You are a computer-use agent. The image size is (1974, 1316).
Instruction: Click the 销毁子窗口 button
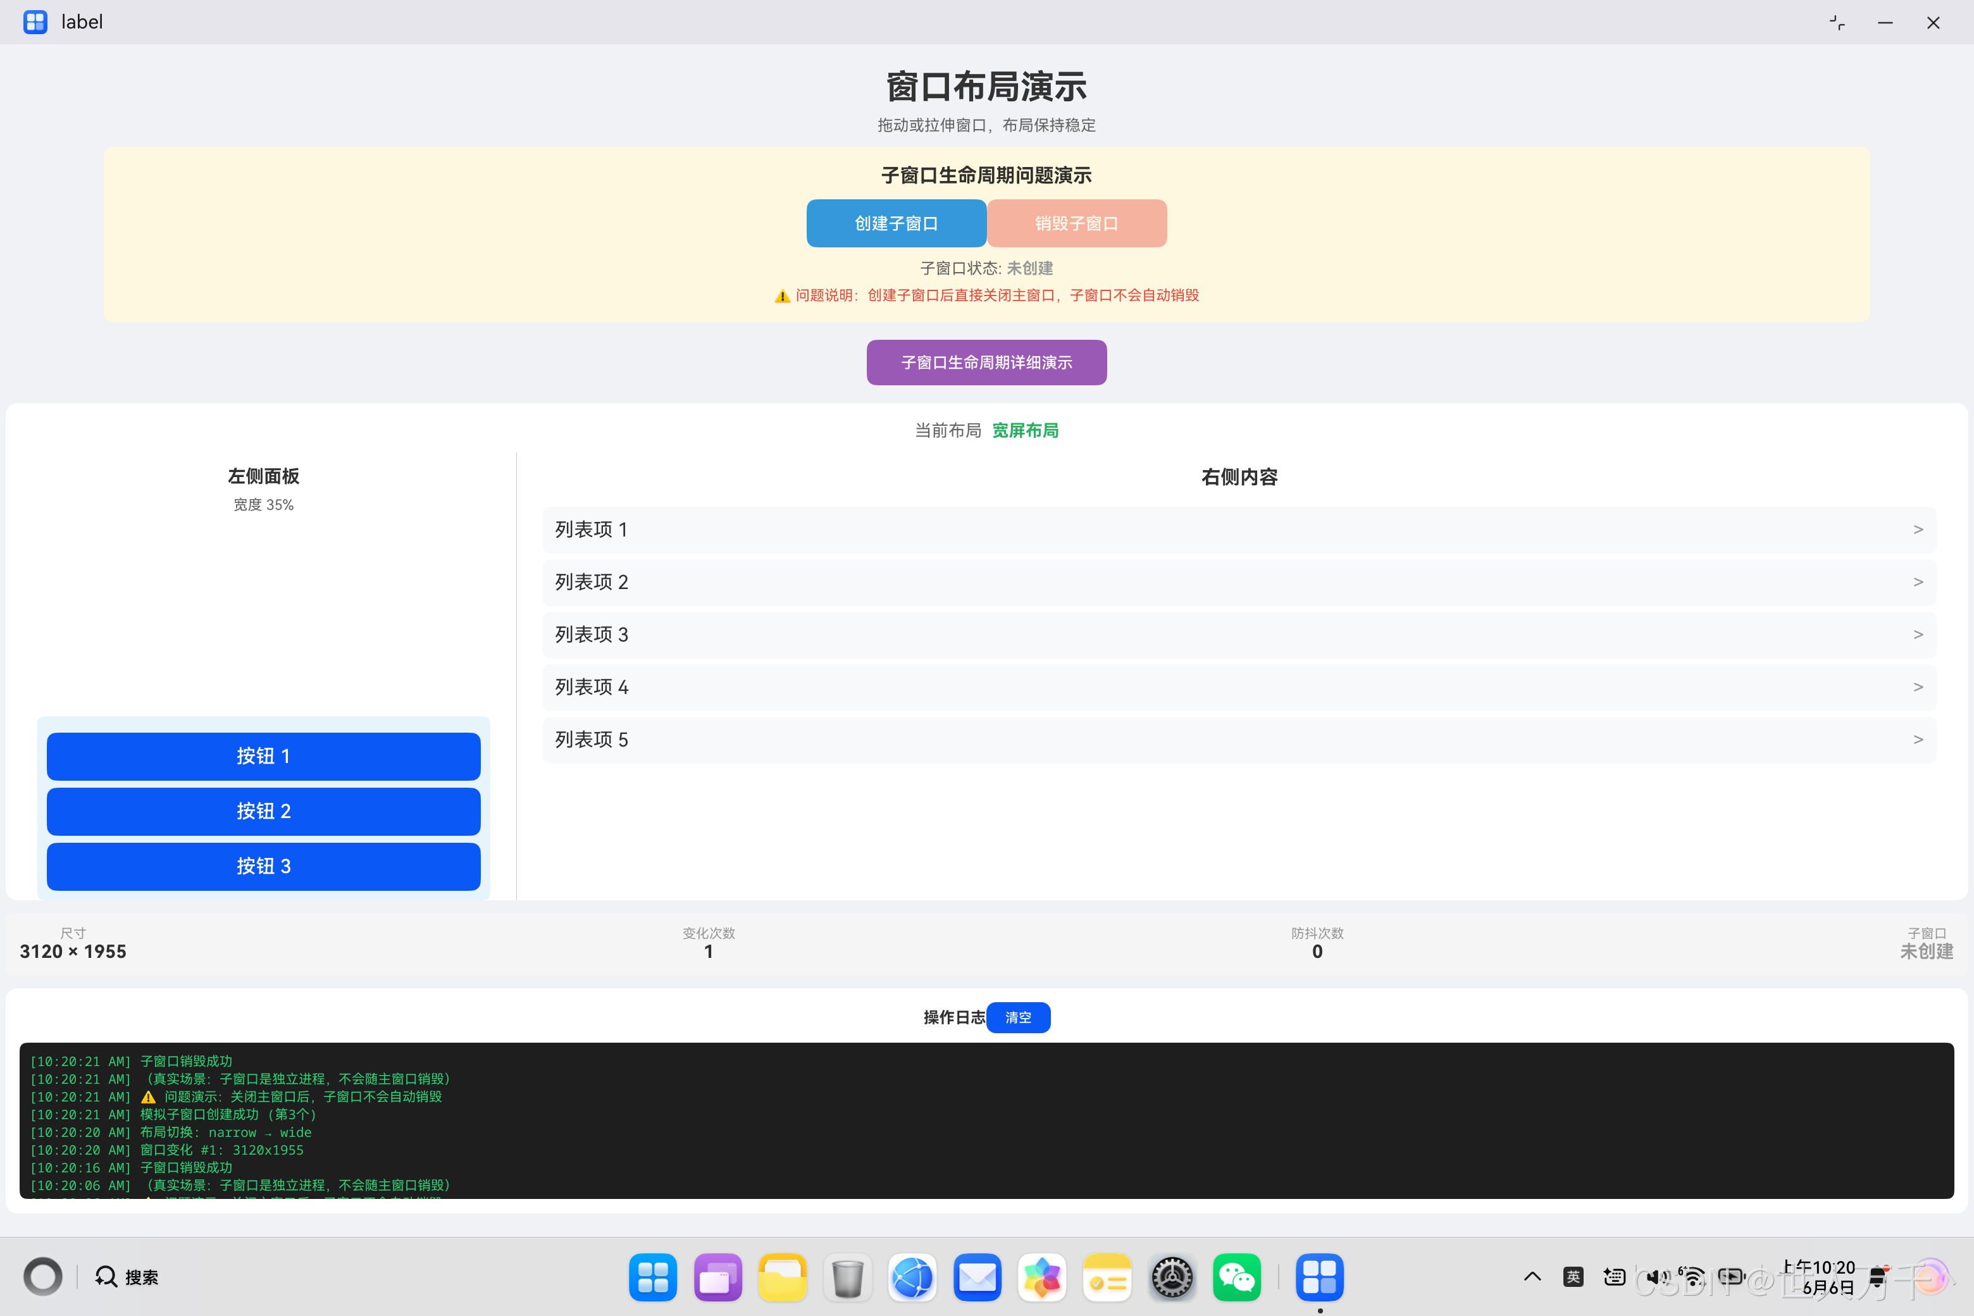pyautogui.click(x=1077, y=223)
